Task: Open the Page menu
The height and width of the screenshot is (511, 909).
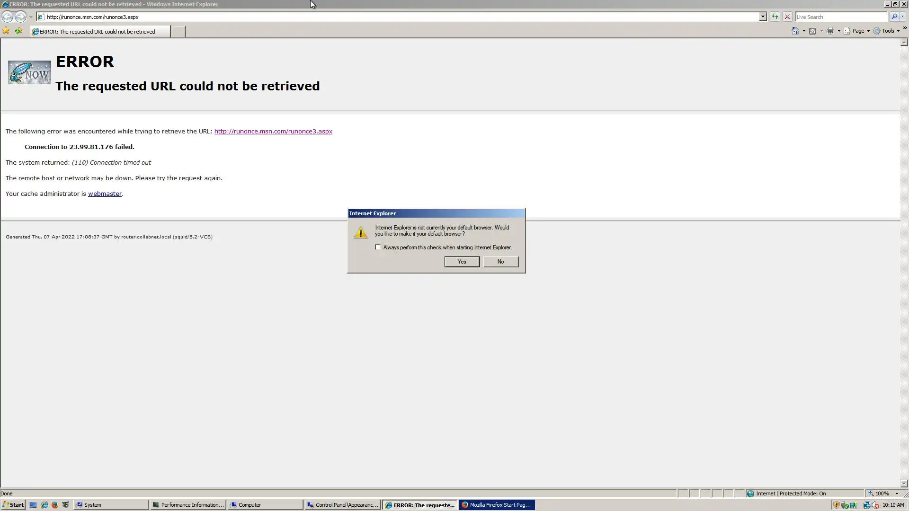Action: tap(857, 31)
